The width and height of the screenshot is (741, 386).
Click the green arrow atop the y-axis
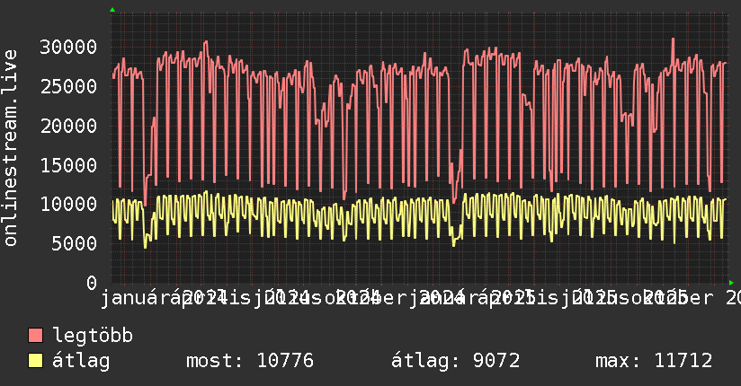point(112,10)
